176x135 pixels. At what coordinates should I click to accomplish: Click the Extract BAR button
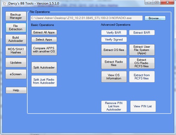(x=142, y=32)
